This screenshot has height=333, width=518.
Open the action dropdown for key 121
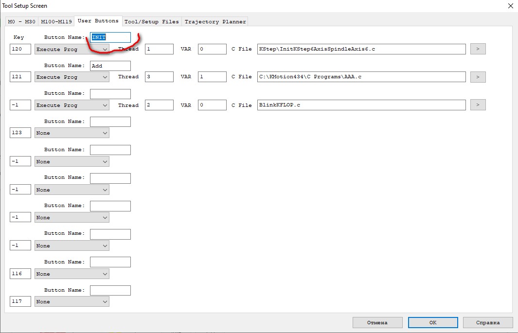click(x=72, y=77)
